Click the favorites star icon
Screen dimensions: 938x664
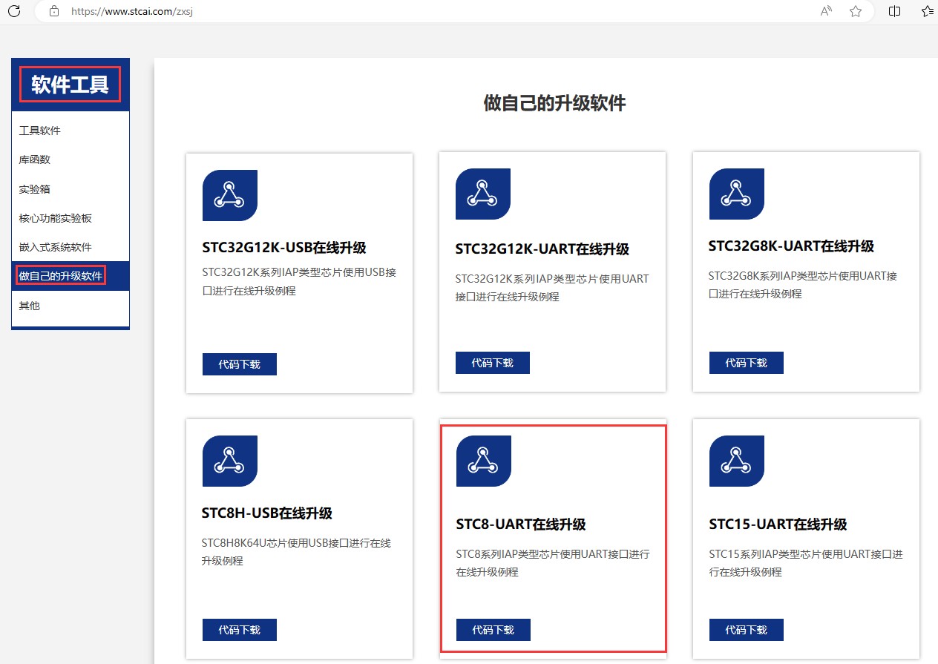tap(856, 11)
